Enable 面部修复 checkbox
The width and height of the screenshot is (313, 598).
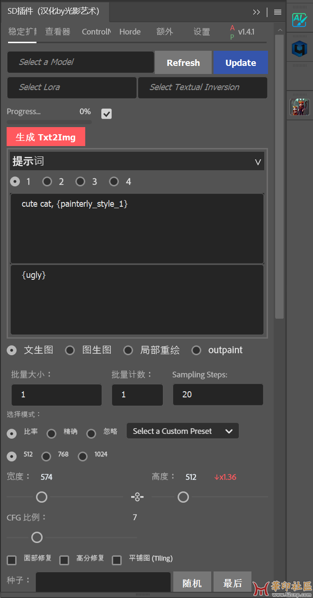[12, 561]
